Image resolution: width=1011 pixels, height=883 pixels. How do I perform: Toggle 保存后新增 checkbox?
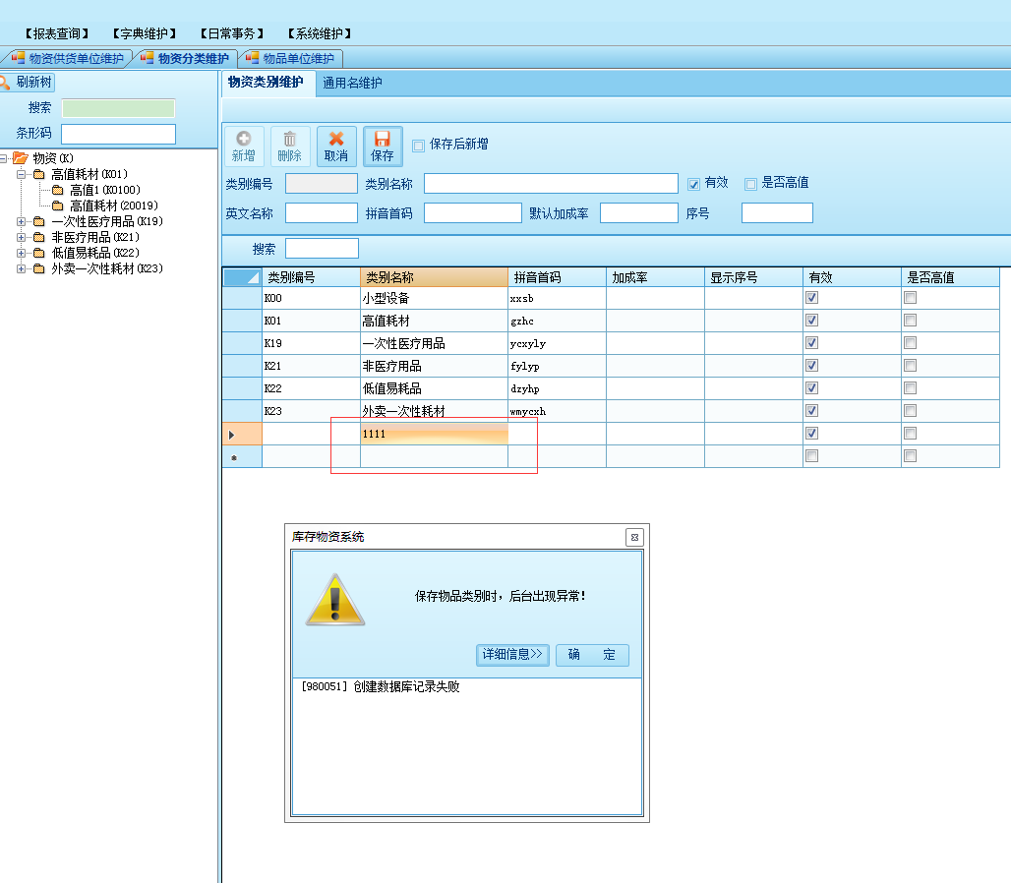click(418, 146)
